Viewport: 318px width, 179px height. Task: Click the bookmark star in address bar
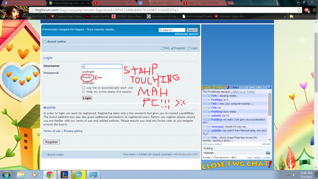pos(299,10)
